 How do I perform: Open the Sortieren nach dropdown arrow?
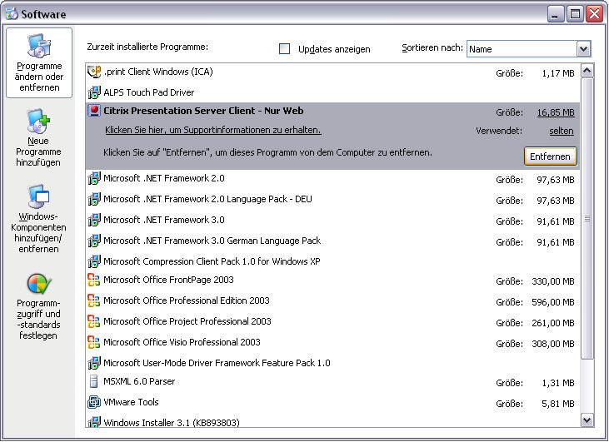click(583, 49)
